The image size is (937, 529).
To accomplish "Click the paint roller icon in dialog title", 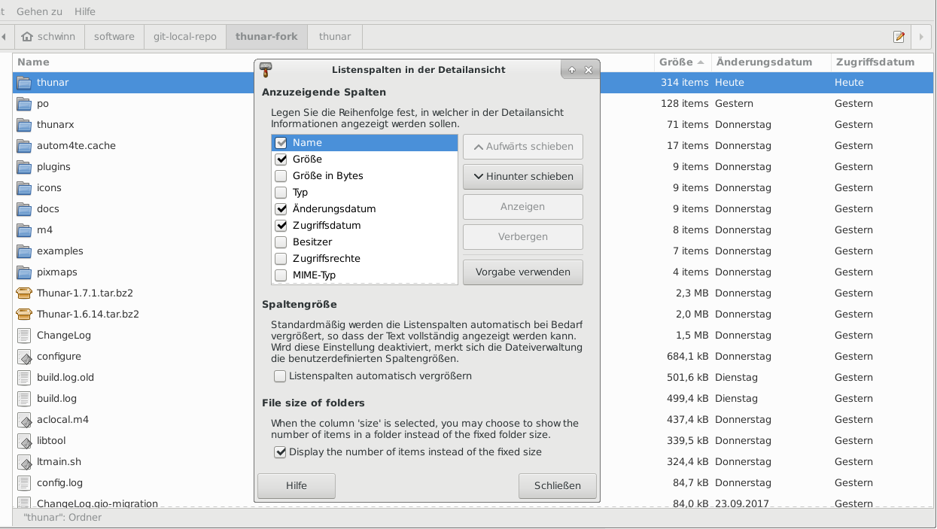I will coord(265,70).
